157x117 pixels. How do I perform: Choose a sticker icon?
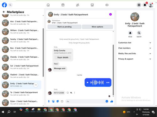[x=58, y=101]
